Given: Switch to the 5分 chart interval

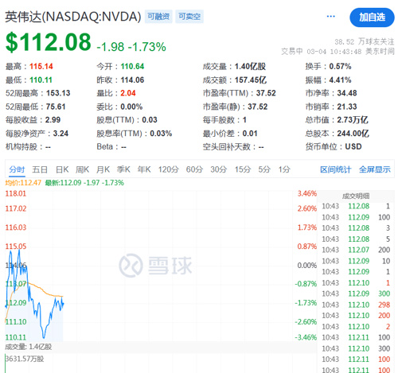Looking at the screenshot, I should (x=264, y=169).
